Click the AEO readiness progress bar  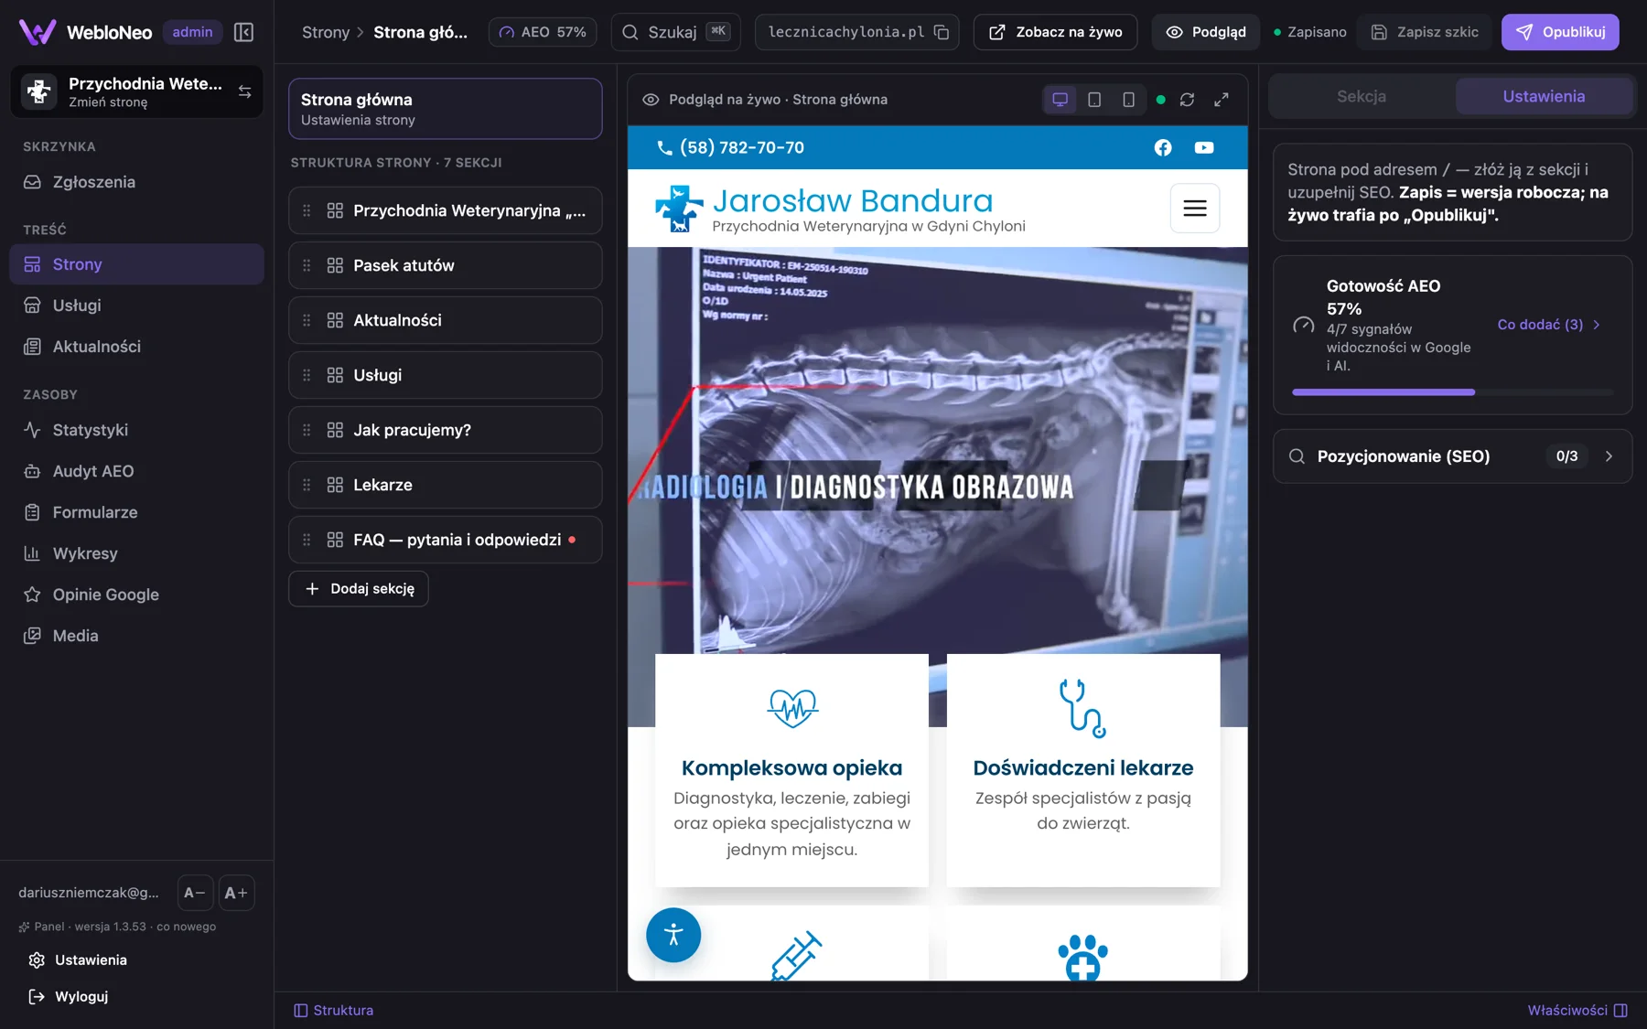coord(1452,391)
